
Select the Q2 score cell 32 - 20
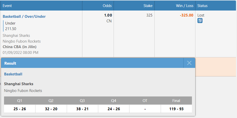pos(51,109)
